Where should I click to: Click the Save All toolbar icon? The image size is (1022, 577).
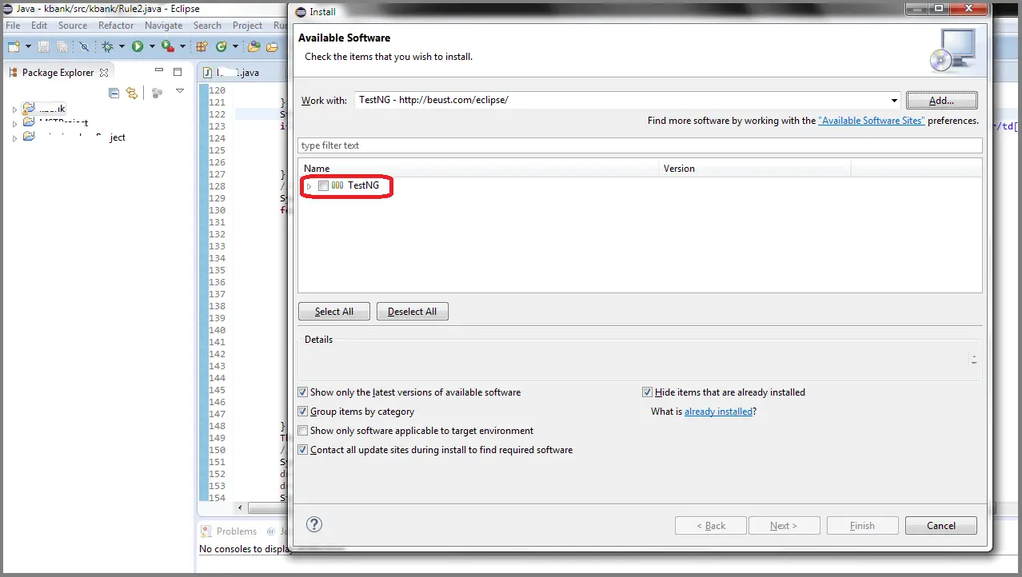point(62,47)
